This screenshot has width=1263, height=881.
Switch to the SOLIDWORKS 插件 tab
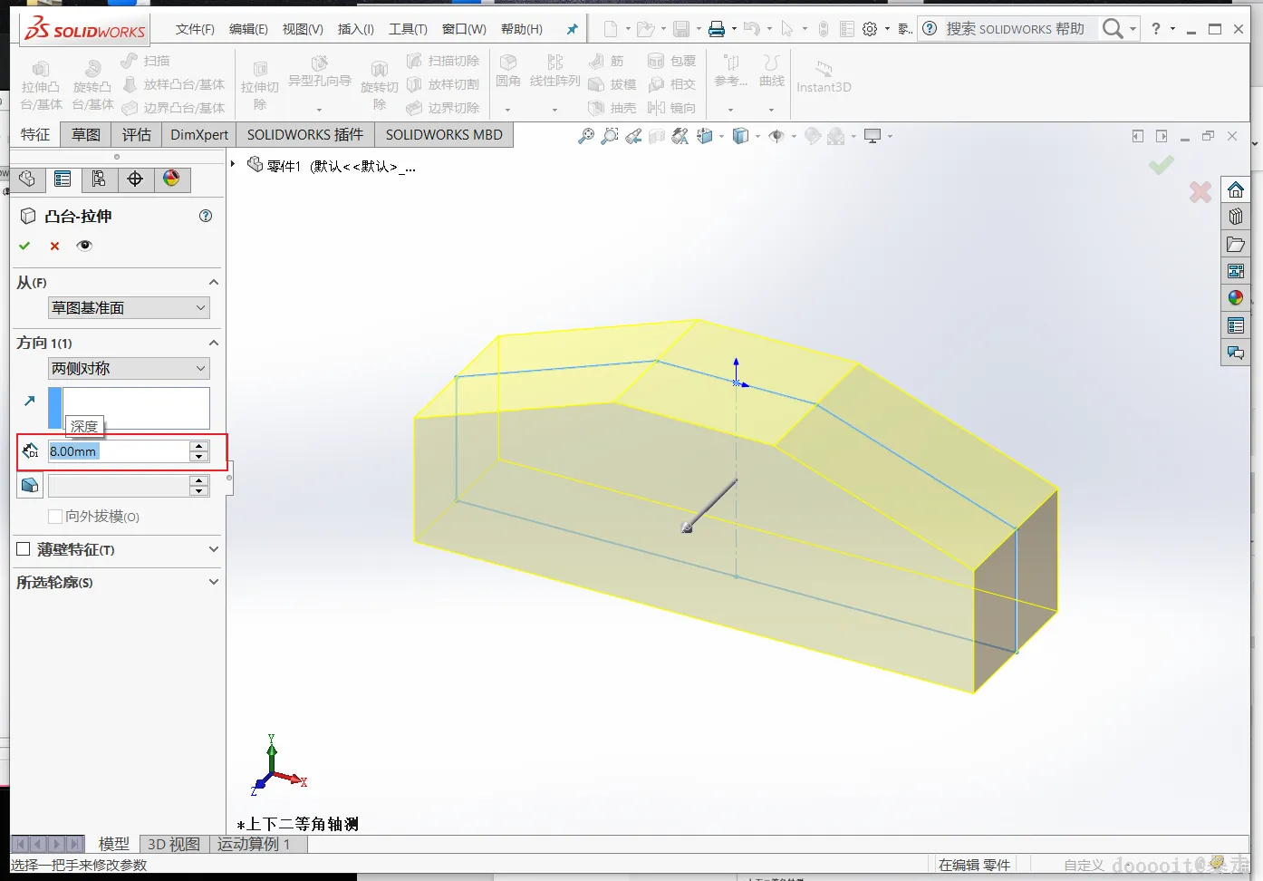pos(305,135)
